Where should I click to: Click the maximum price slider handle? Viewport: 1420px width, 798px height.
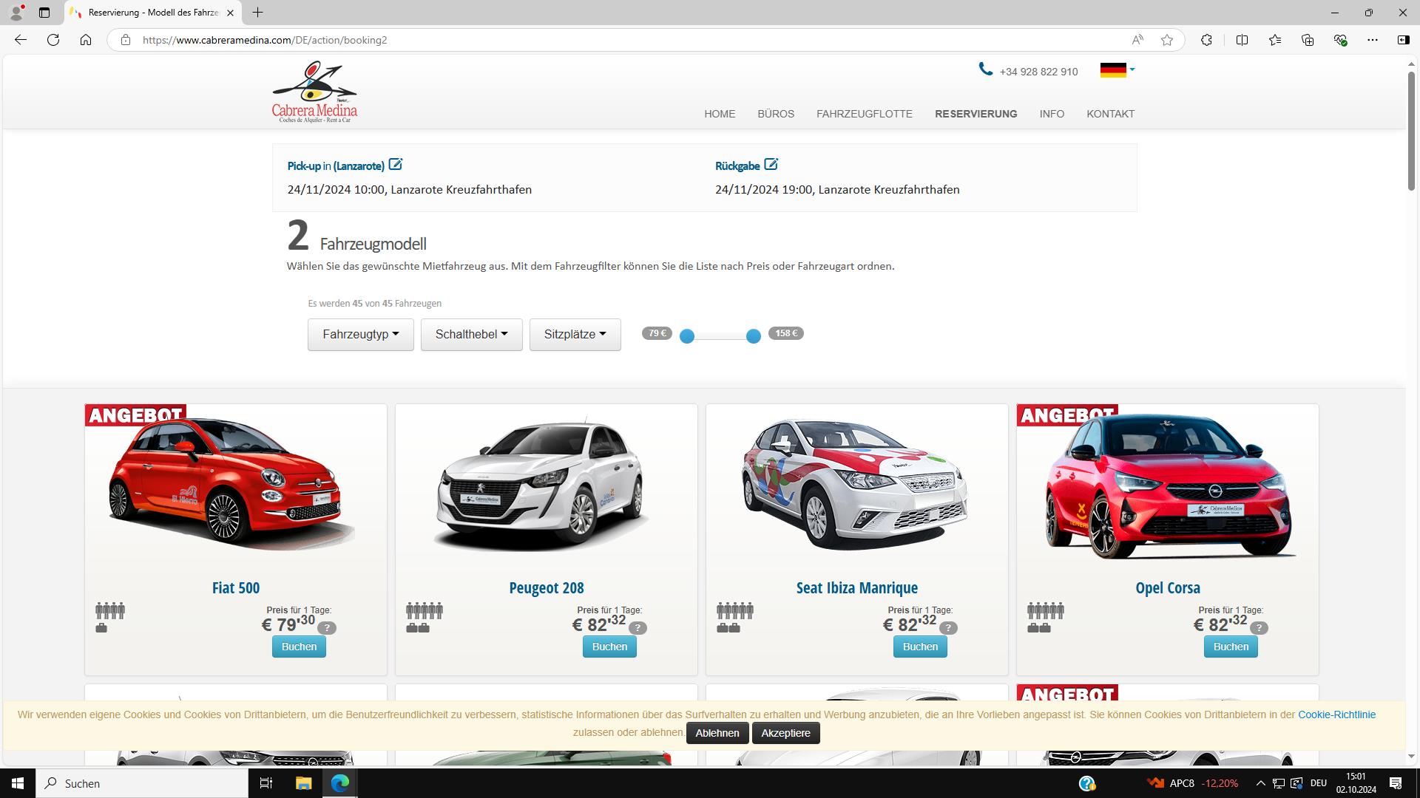pyautogui.click(x=753, y=336)
